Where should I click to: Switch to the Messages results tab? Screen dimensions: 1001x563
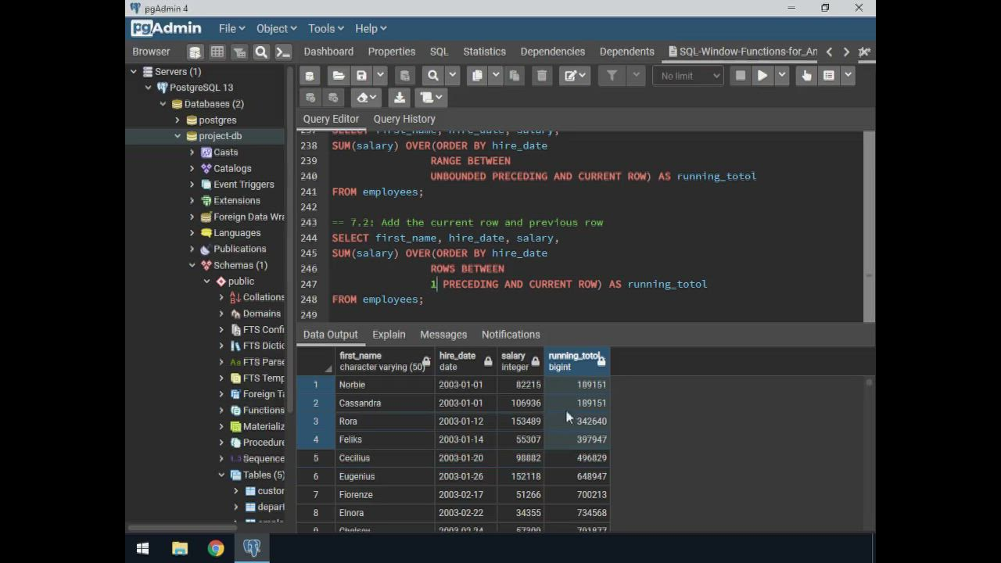tap(443, 335)
